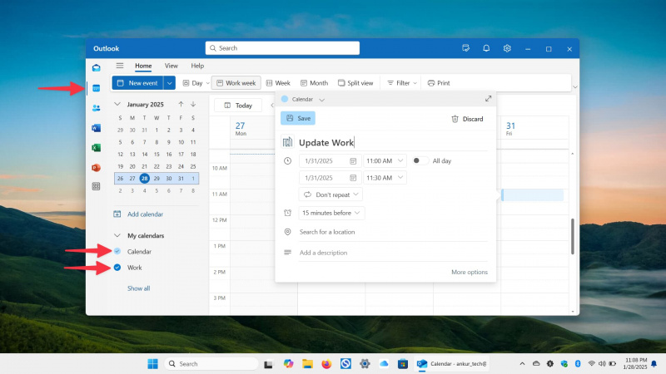
Task: Save the Update Work event
Action: [298, 118]
